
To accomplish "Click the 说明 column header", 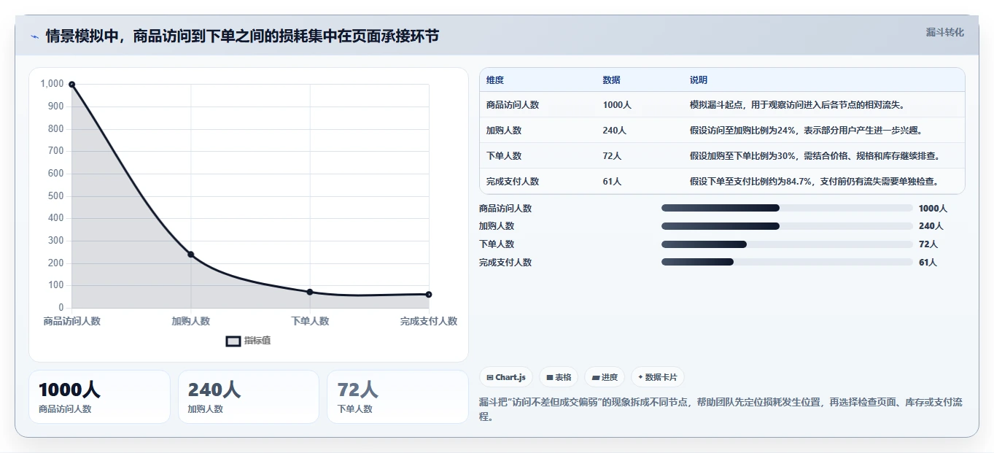I will pos(699,80).
